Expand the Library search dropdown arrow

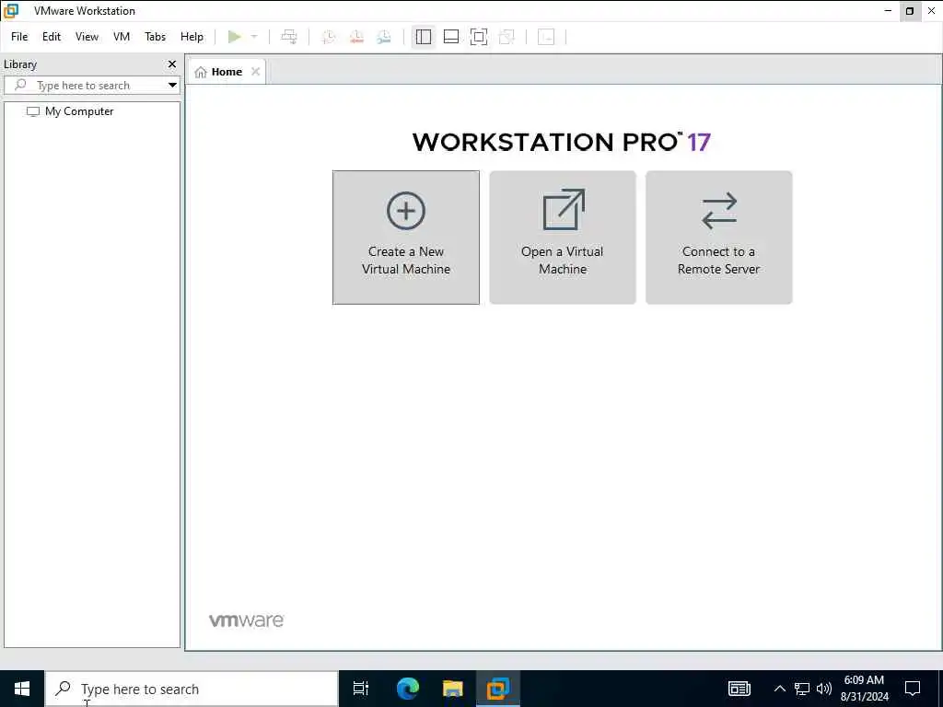(x=172, y=86)
